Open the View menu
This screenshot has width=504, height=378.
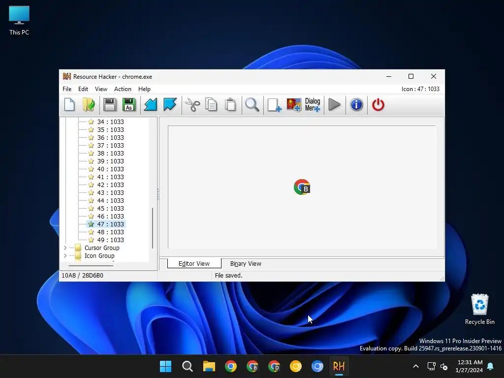101,89
